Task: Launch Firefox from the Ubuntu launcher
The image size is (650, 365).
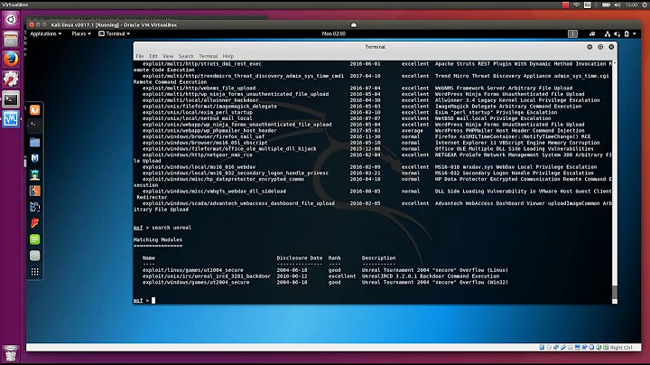Action: [11, 60]
